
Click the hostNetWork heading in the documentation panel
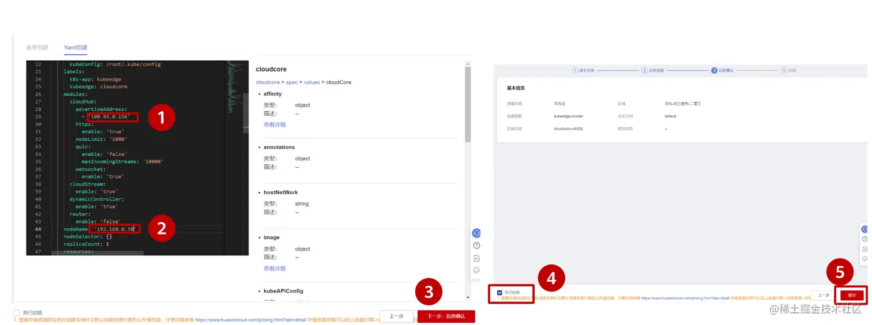click(x=280, y=192)
